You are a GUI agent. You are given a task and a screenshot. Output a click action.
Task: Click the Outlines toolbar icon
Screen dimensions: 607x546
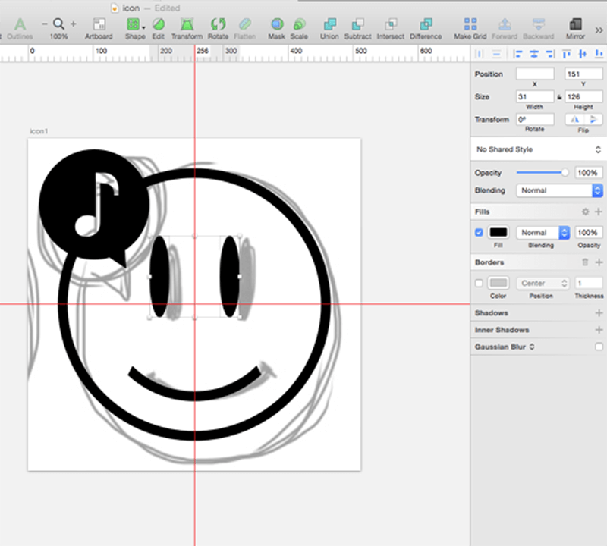click(x=20, y=24)
